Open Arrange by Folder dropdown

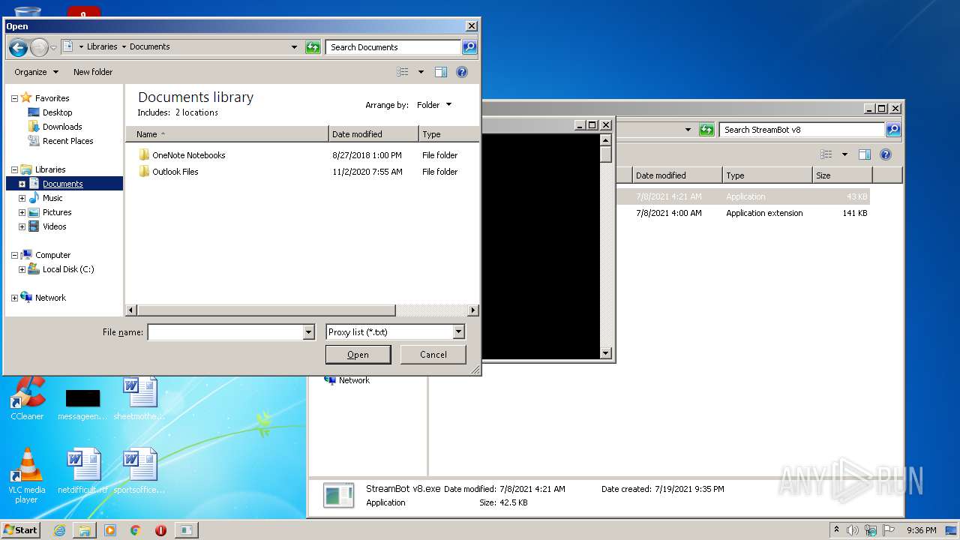coord(434,105)
